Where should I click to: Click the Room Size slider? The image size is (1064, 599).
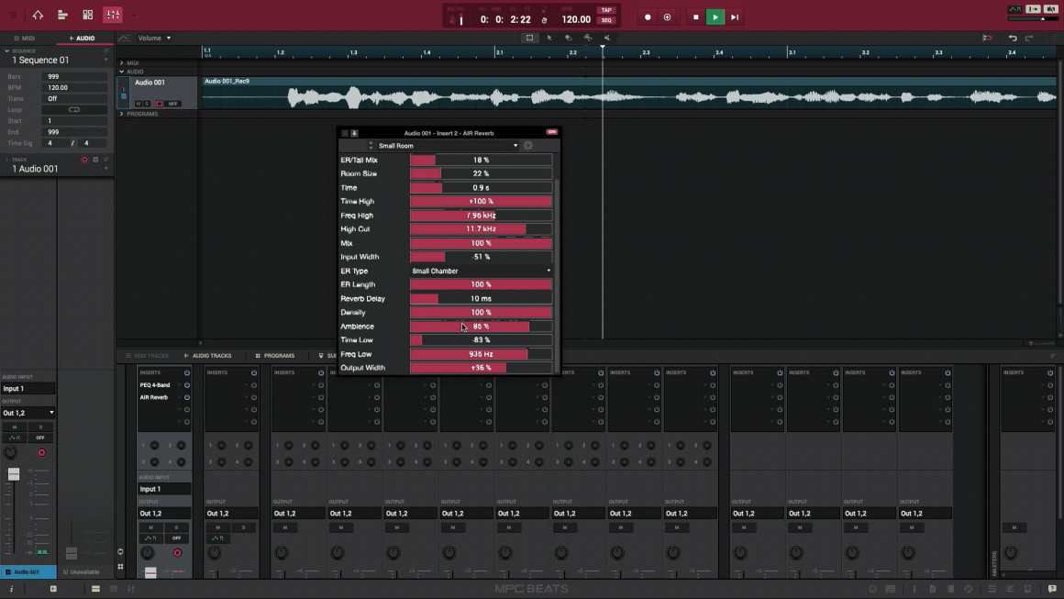click(x=481, y=173)
